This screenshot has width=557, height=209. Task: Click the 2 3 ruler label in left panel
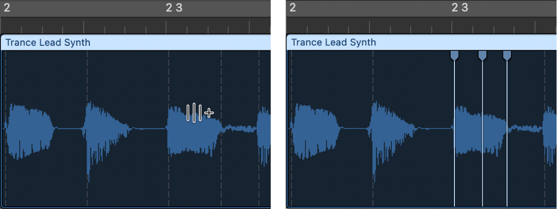point(174,8)
